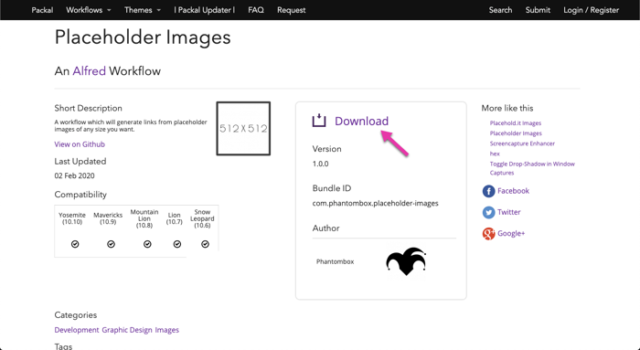Open Login / Register page
Image resolution: width=640 pixels, height=350 pixels.
[x=591, y=10]
